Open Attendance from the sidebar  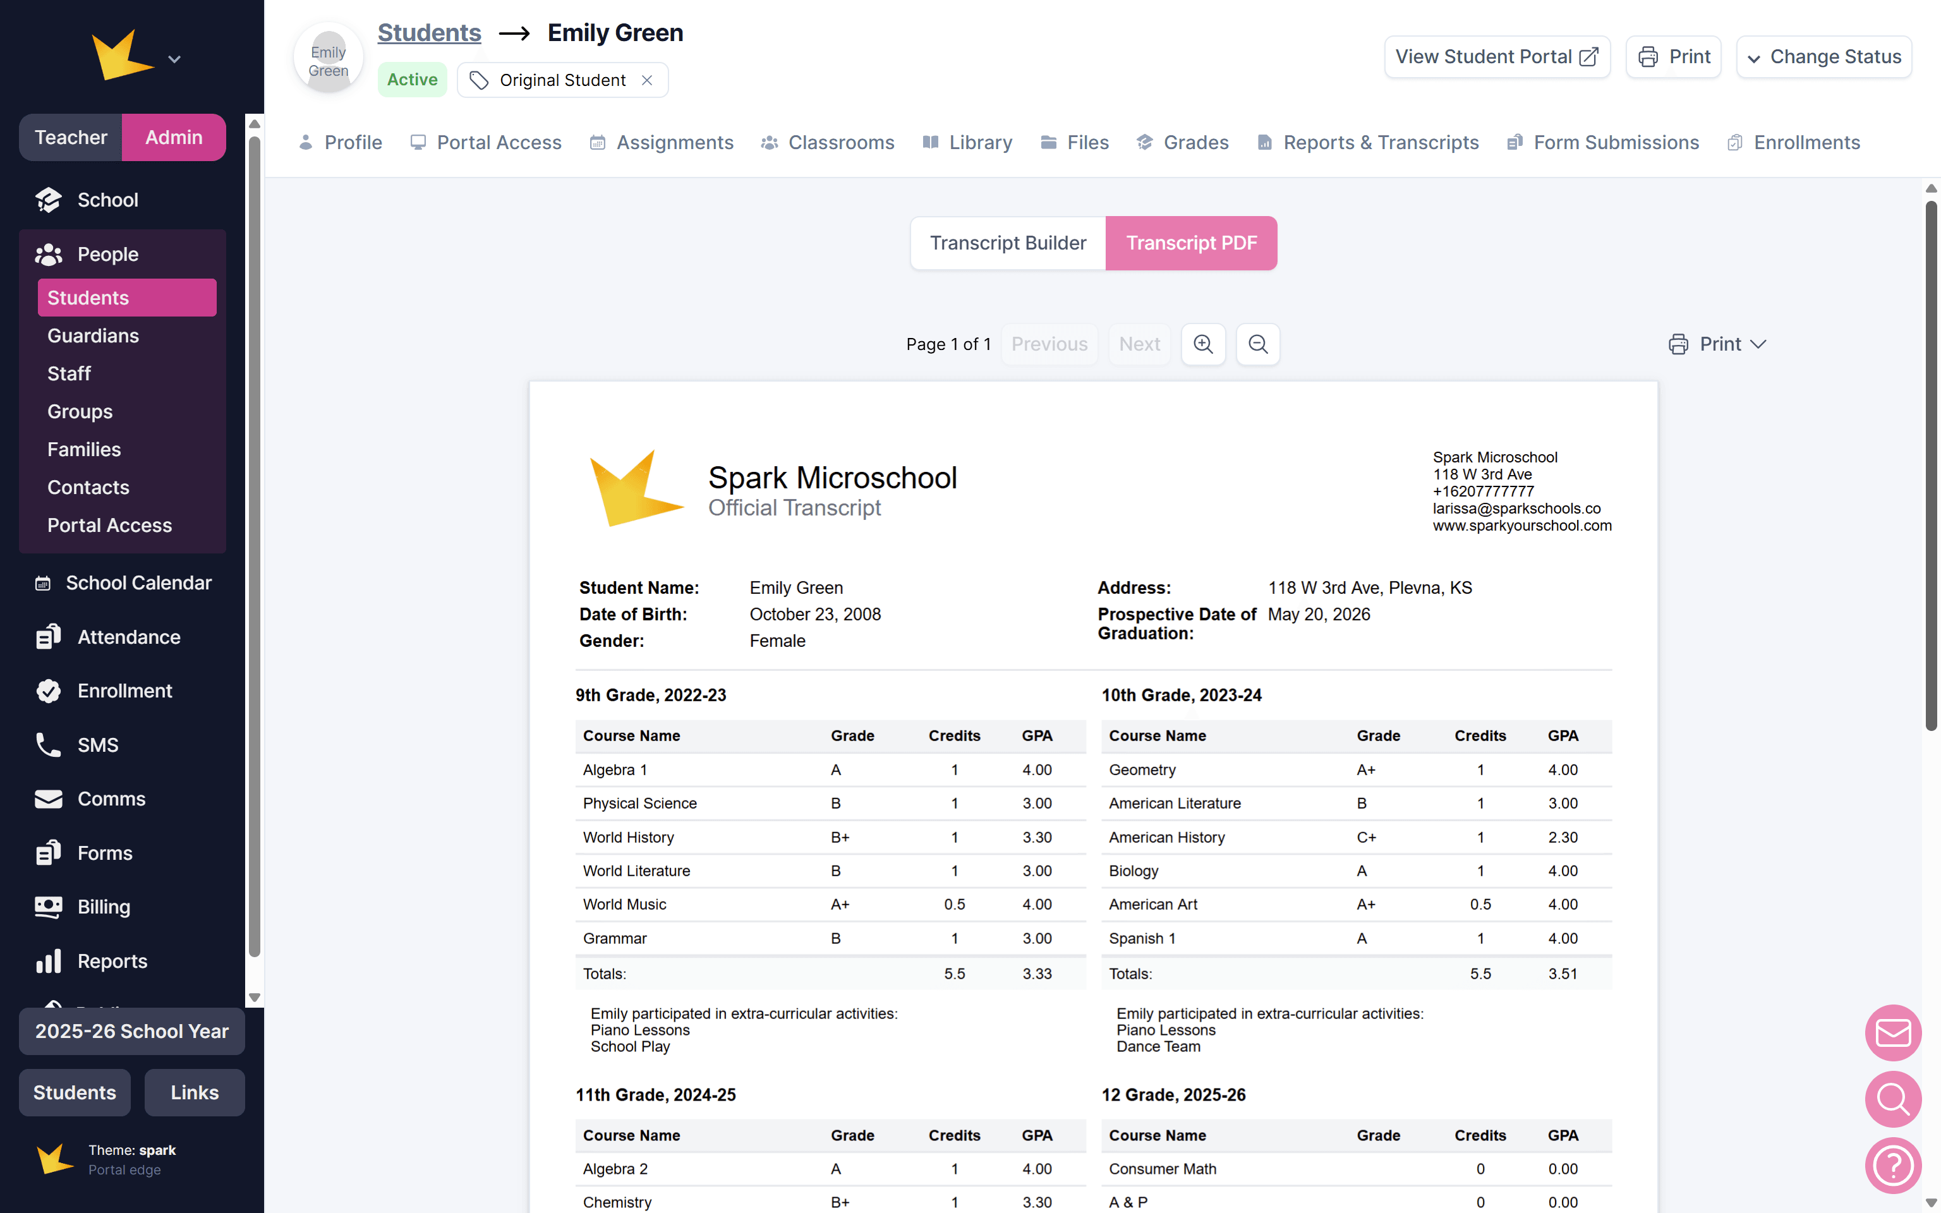[128, 637]
